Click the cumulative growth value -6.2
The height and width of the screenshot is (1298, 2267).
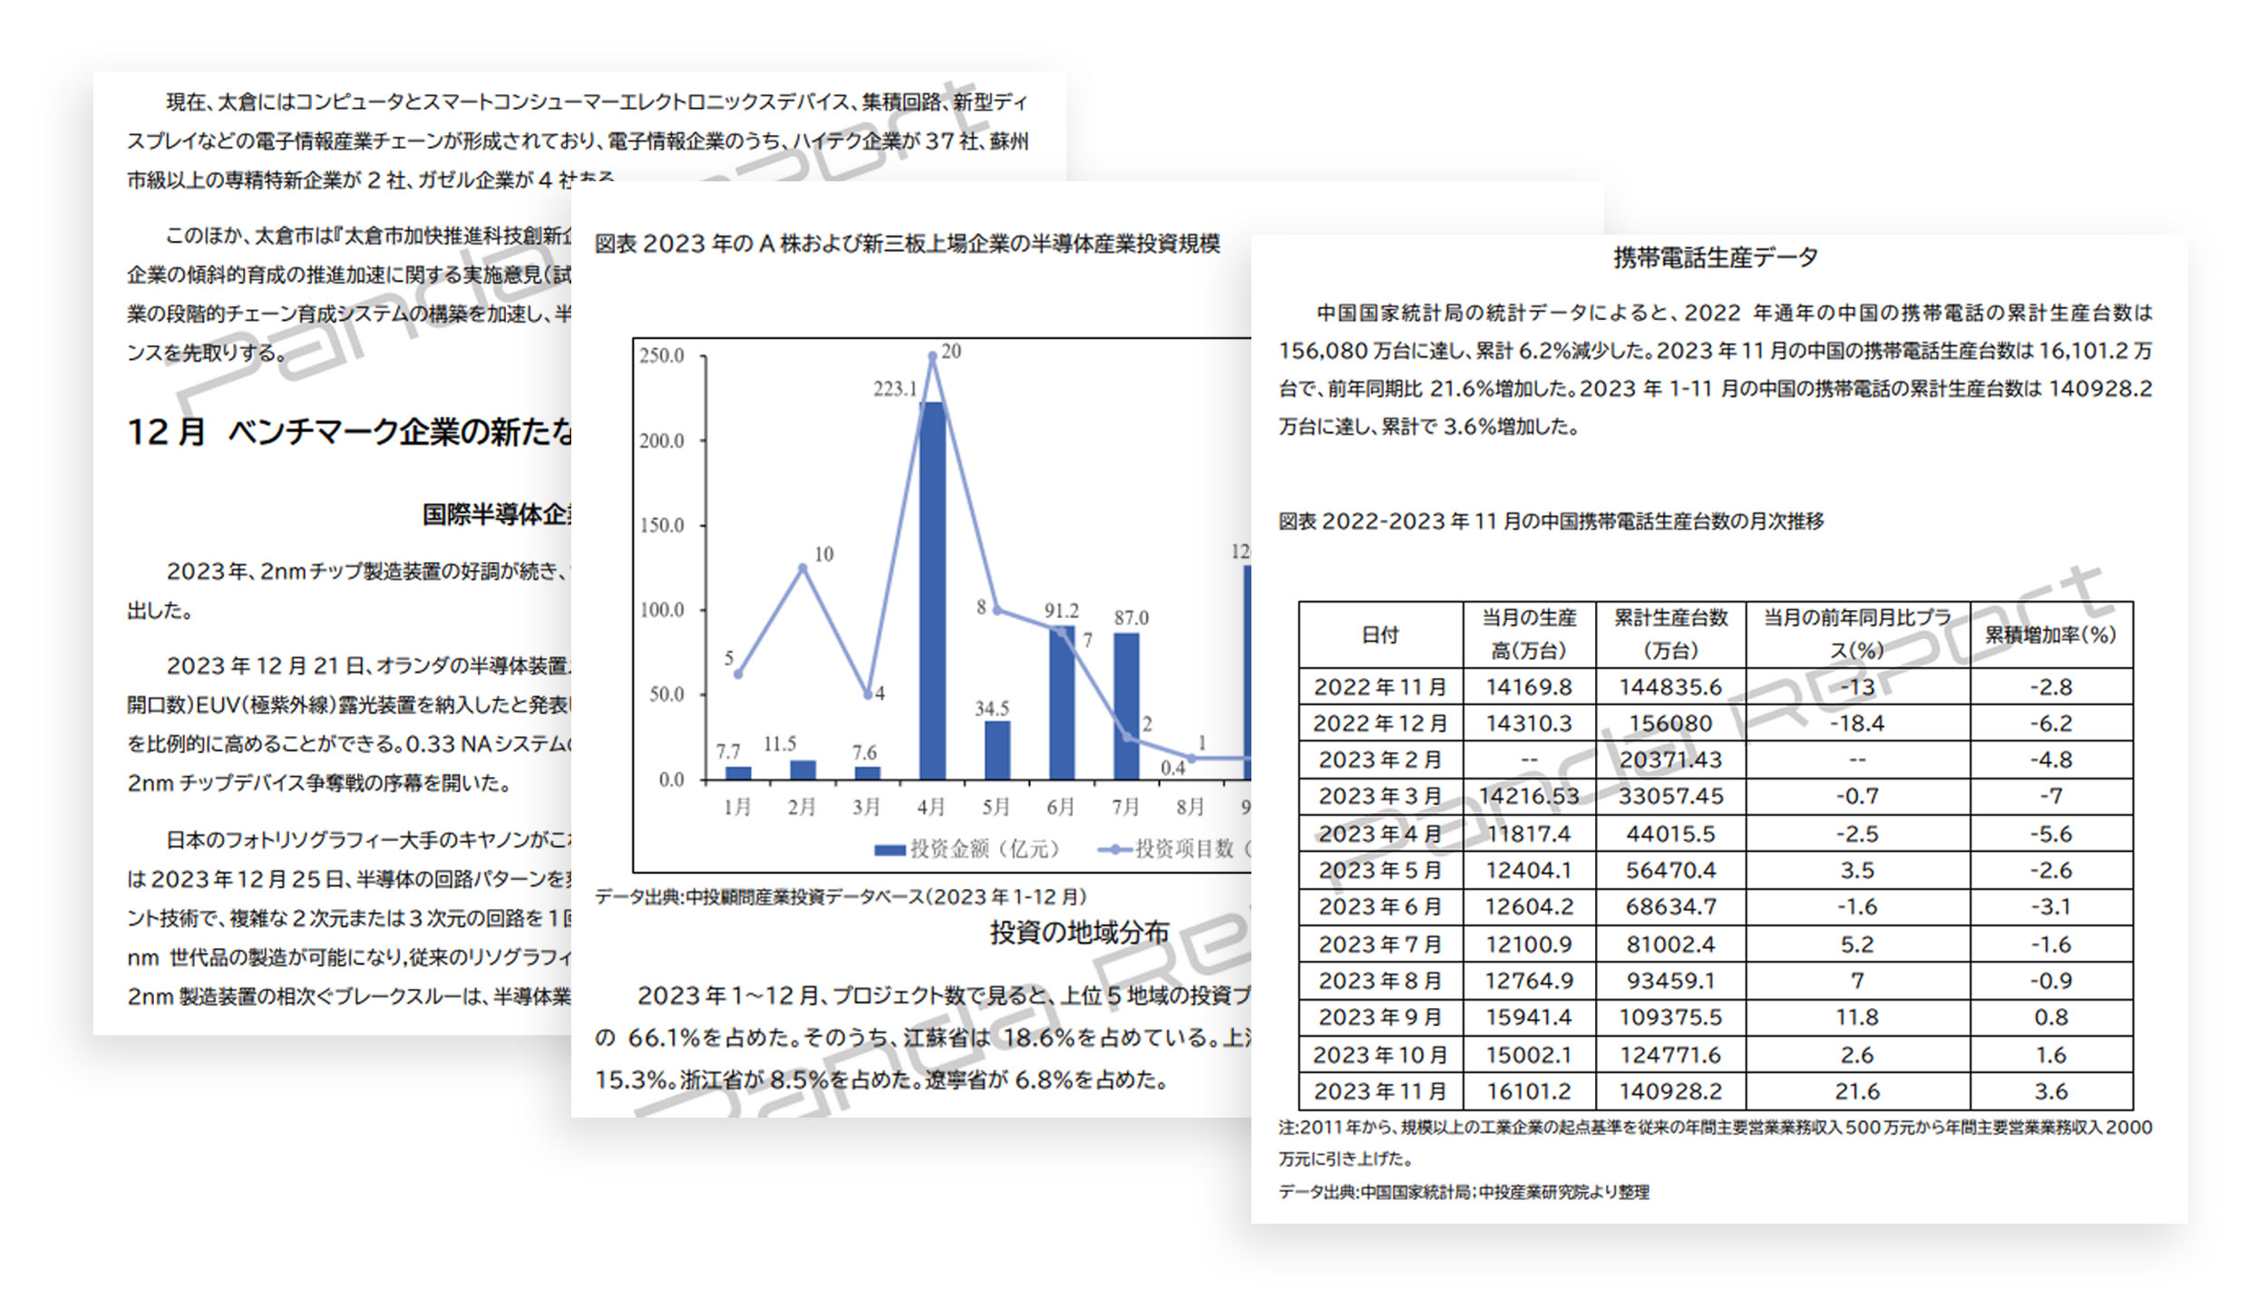point(2050,723)
